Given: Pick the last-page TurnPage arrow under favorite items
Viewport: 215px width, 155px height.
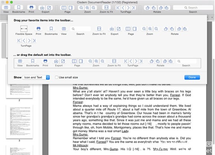Looking at the screenshot, I should click(x=34, y=41).
